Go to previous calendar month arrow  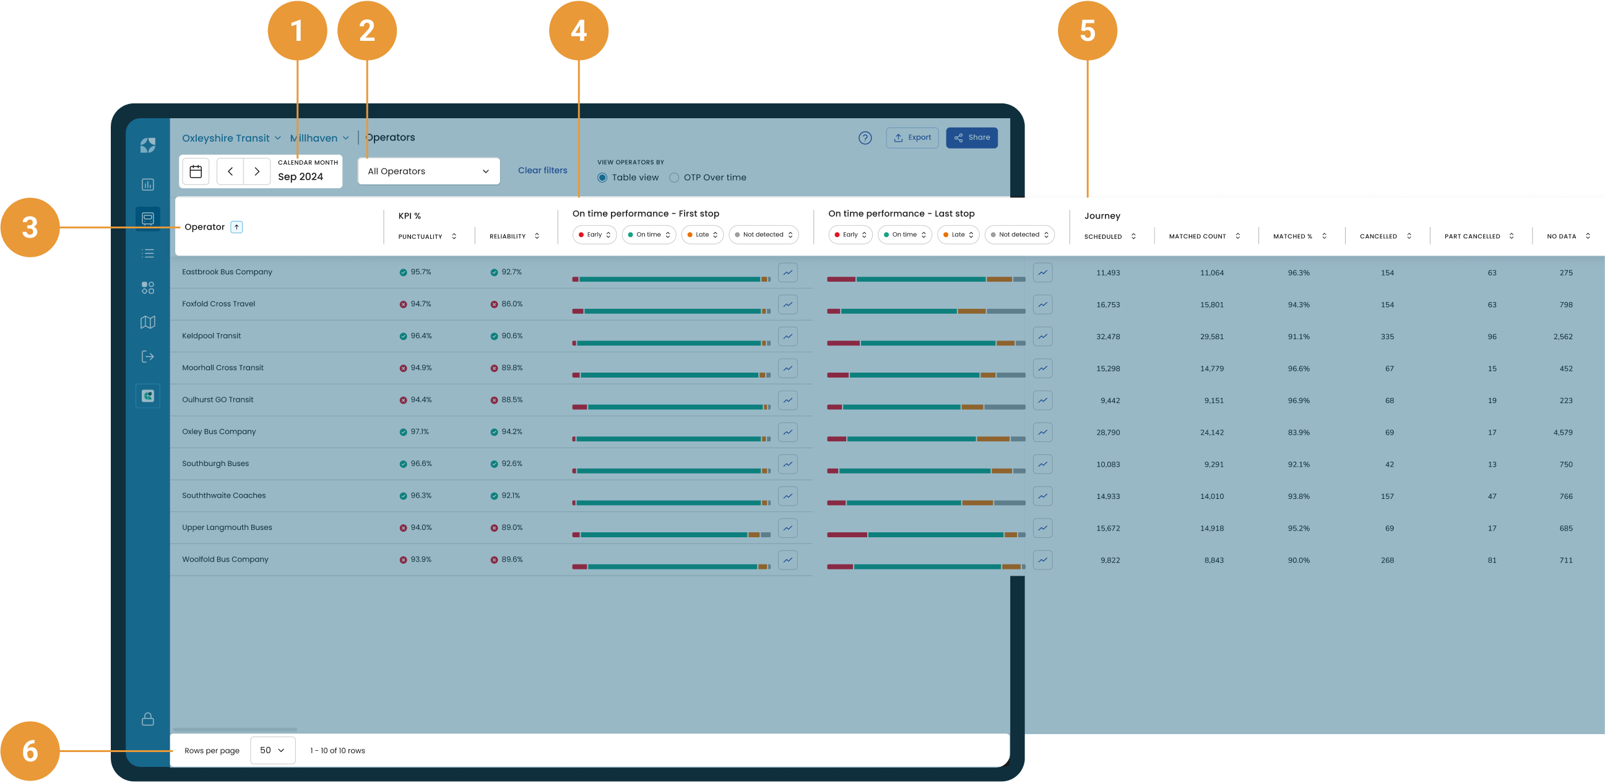click(230, 171)
